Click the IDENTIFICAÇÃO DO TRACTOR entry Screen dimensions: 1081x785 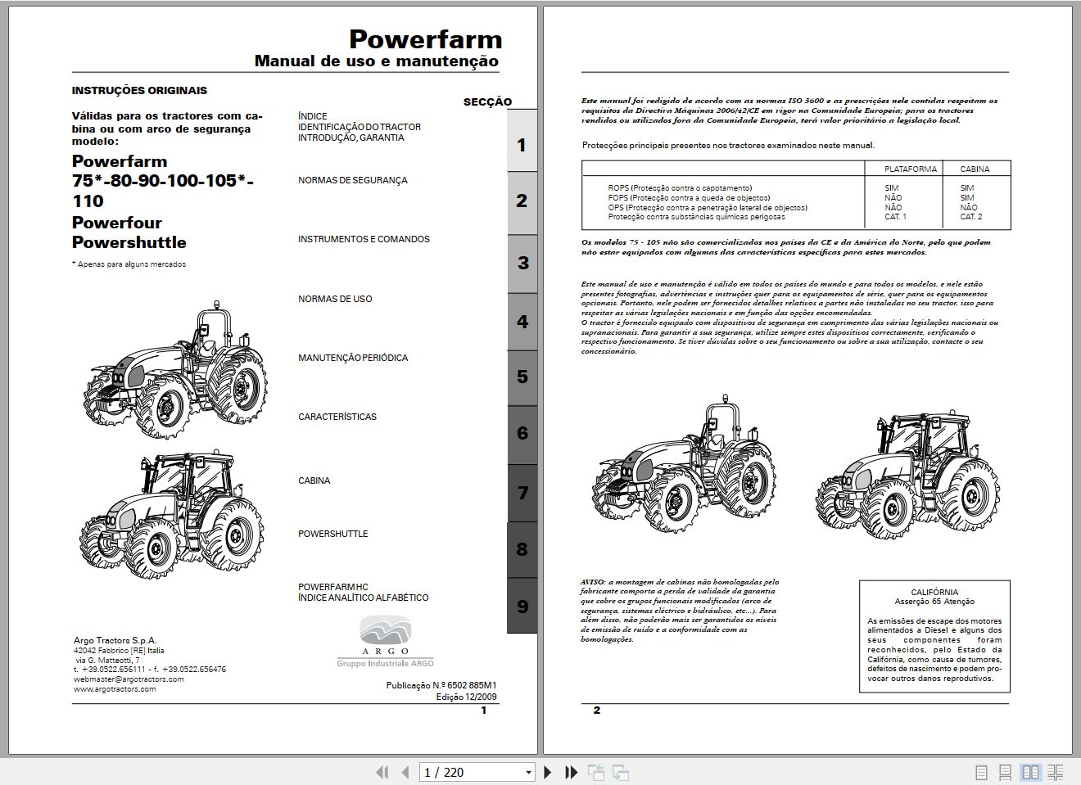(360, 127)
